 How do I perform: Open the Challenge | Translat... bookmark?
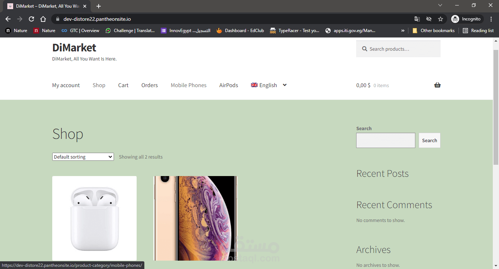[130, 31]
